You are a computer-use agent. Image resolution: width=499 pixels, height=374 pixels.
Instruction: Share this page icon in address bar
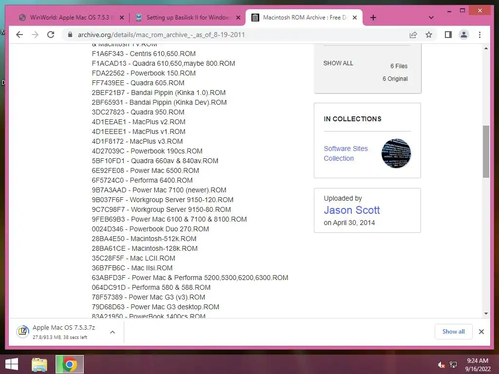tap(413, 35)
